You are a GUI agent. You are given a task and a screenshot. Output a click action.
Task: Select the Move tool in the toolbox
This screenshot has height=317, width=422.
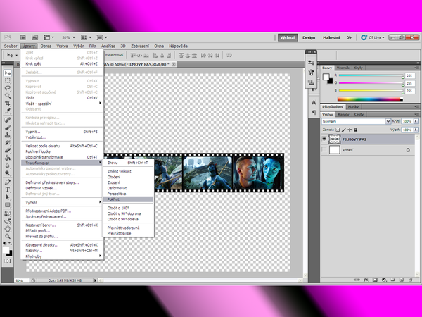point(8,73)
